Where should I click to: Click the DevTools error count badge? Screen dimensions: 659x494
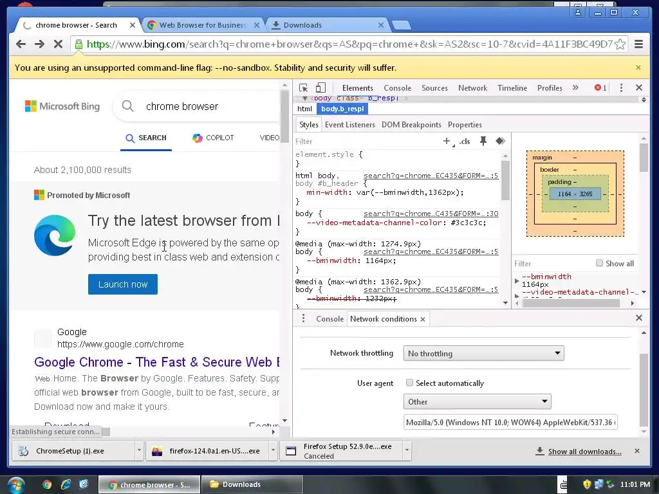tap(600, 87)
